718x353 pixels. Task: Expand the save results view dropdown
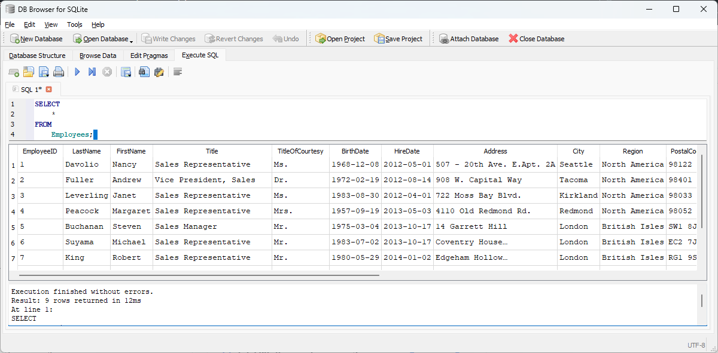(x=129, y=75)
